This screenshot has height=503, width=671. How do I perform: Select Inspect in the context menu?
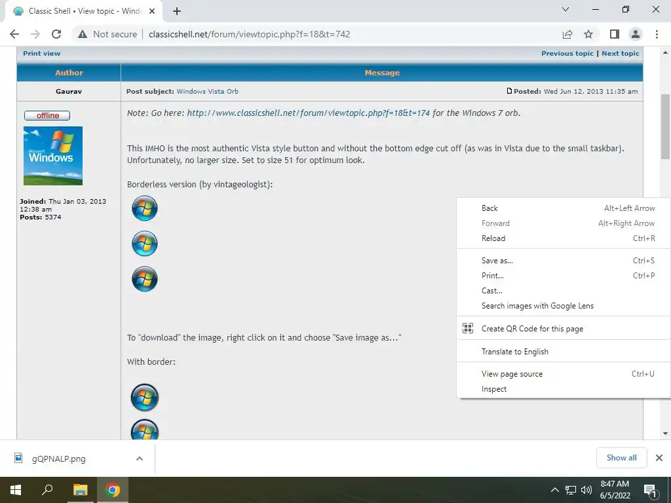point(564,389)
